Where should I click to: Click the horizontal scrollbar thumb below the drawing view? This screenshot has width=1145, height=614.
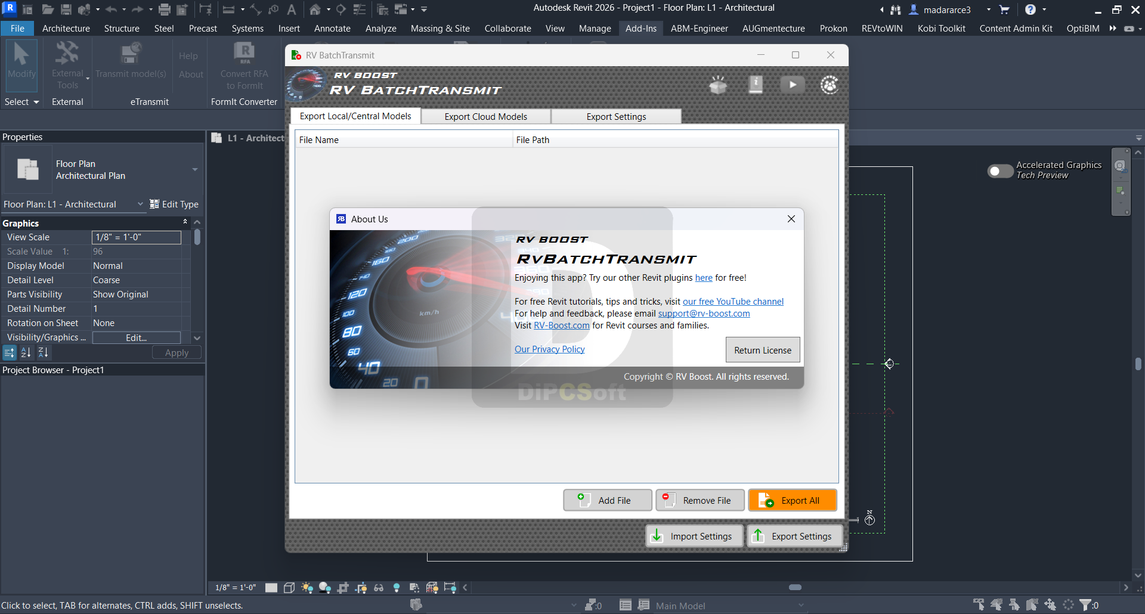coord(795,587)
